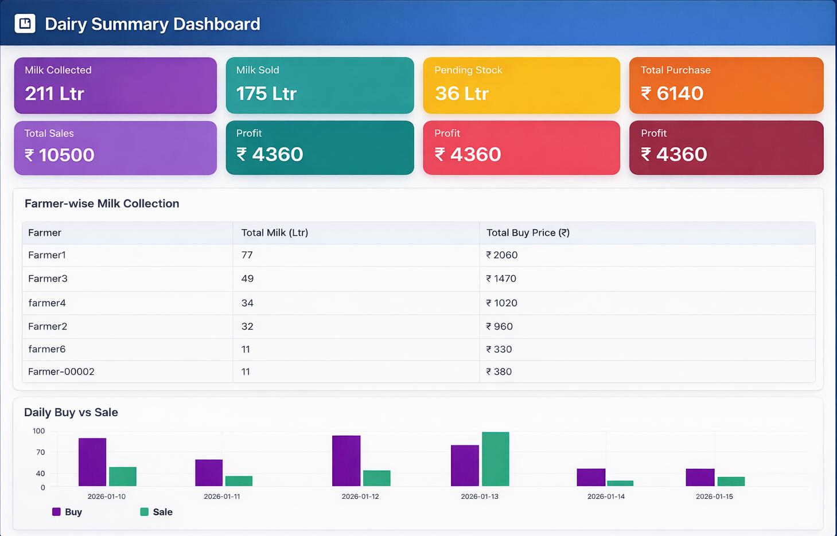
Task: Select the Farmer-00002 table row
Action: [419, 371]
